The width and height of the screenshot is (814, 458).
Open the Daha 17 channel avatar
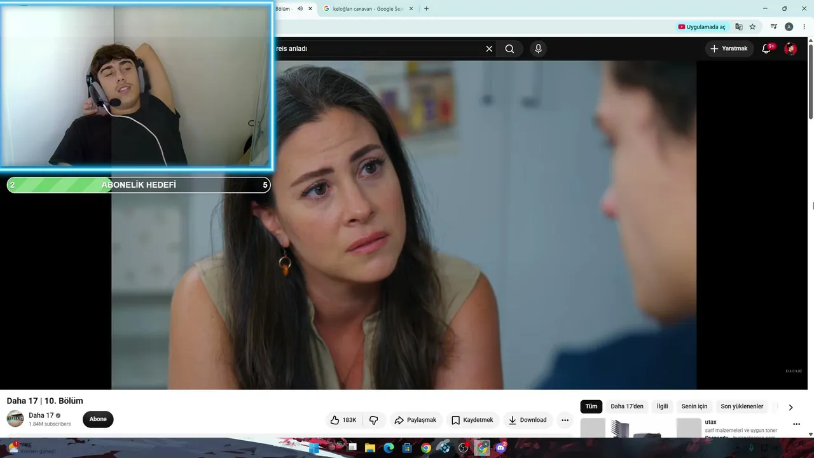(15, 419)
